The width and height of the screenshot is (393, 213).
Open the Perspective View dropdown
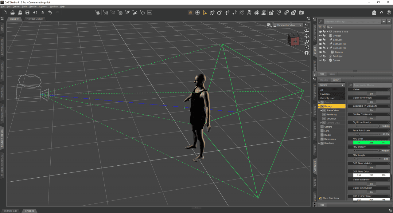(288, 25)
